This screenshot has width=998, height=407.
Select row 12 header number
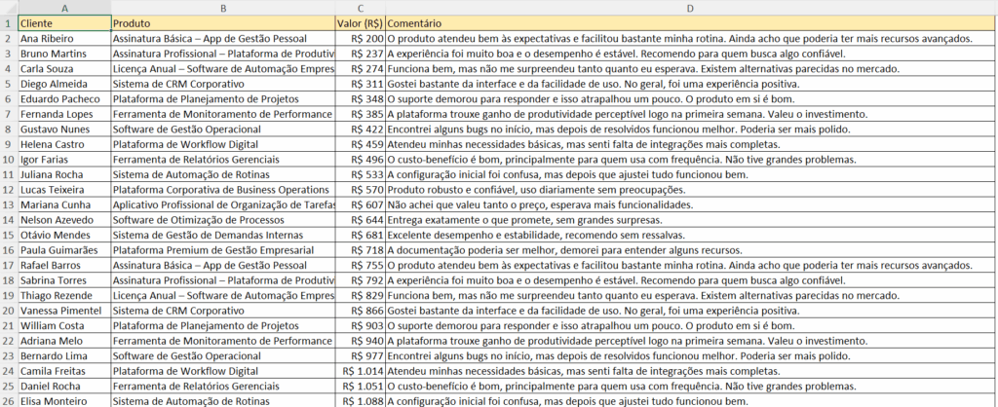[x=9, y=190]
